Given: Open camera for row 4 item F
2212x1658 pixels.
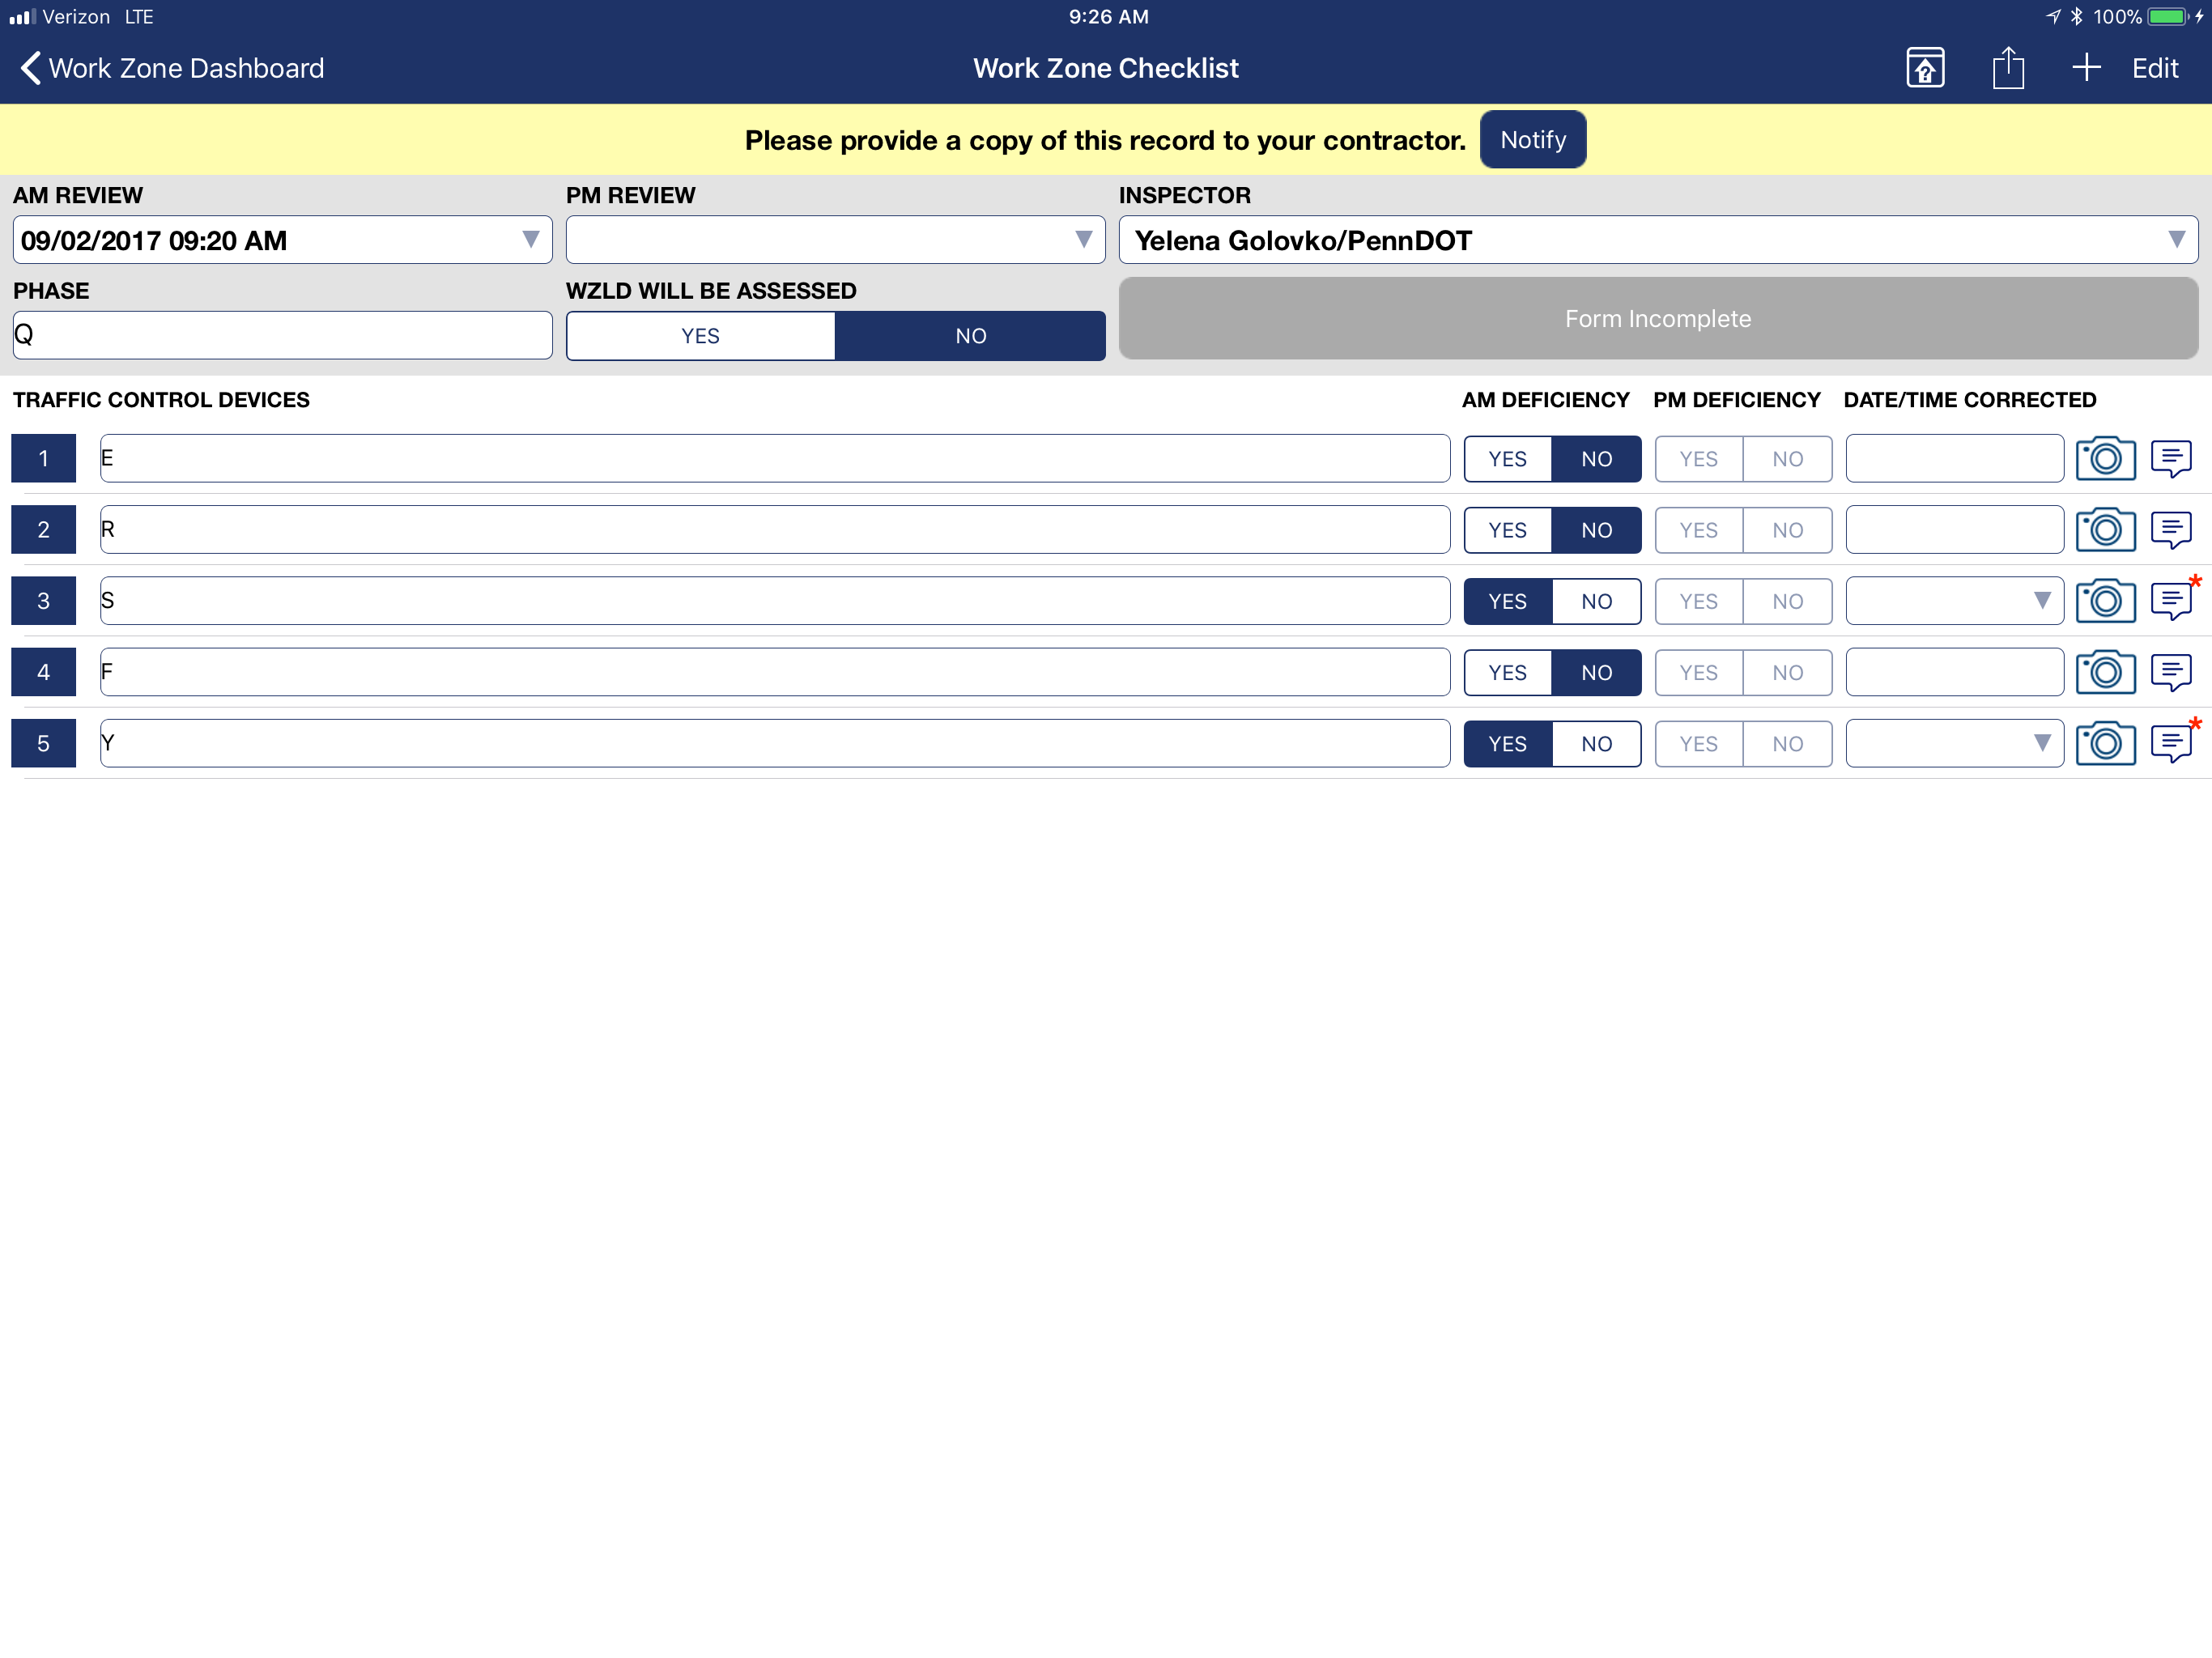Looking at the screenshot, I should [x=2105, y=672].
